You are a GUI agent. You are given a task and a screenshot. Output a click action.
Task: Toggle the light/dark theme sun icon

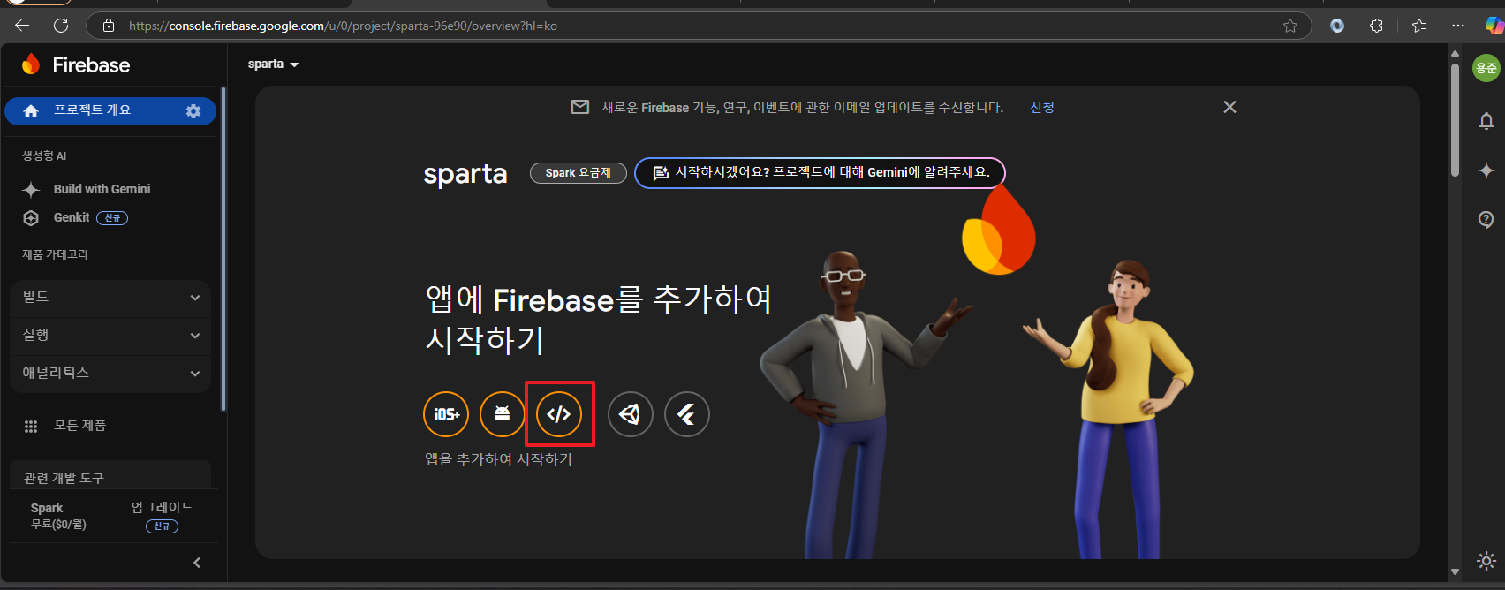[x=1486, y=561]
